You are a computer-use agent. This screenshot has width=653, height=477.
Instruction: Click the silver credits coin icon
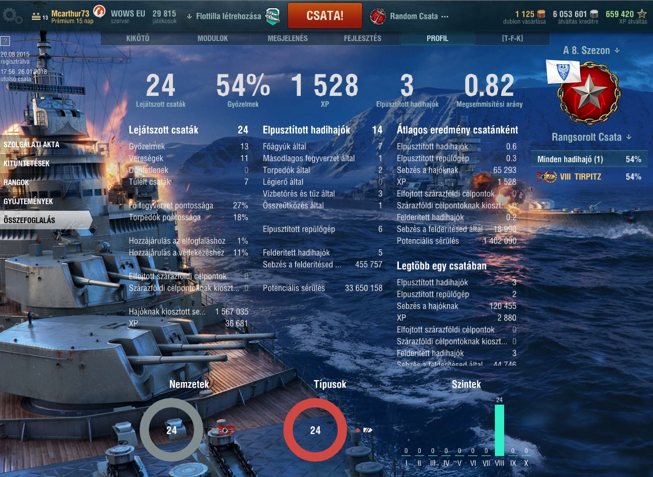tap(593, 14)
